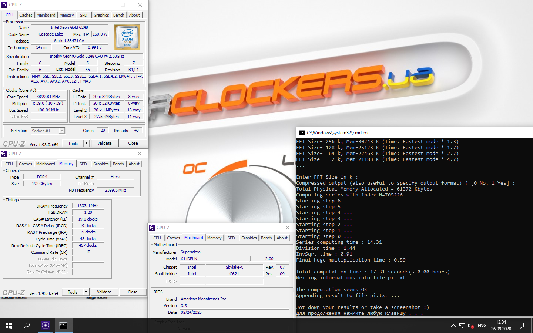Screen dimensions: 533x333
Task: Click the Intel Xeon Gold processor logo
Action: pos(127,37)
